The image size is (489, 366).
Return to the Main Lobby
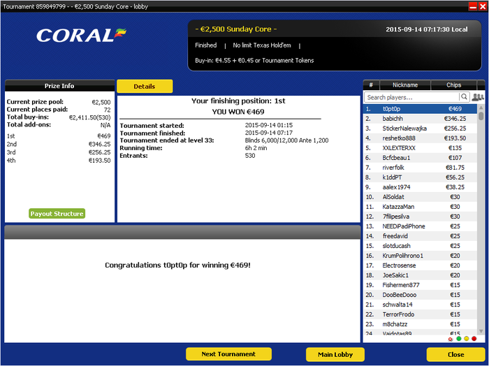point(335,354)
